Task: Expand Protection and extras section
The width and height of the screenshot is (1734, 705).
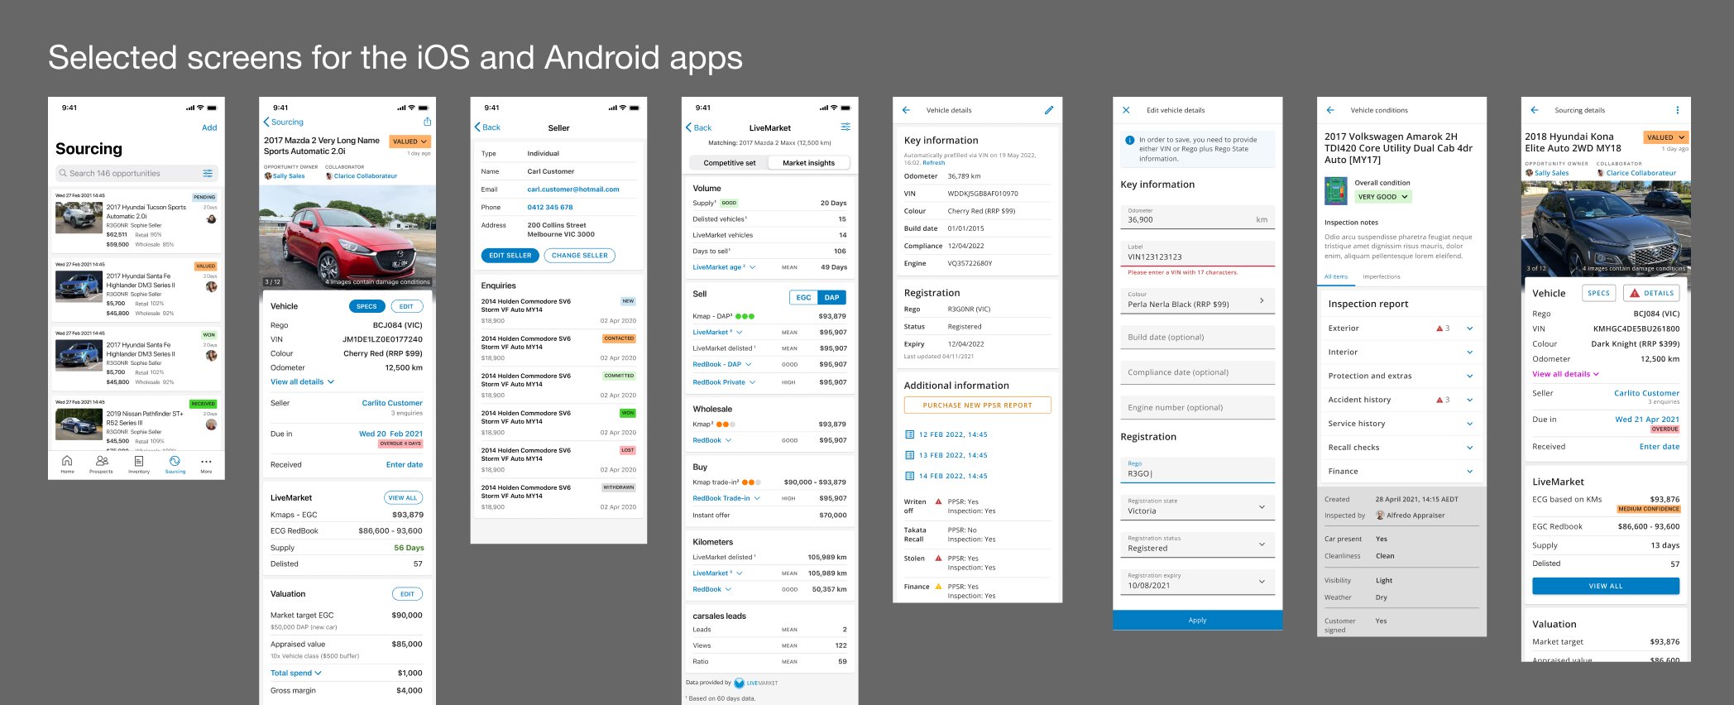Action: pyautogui.click(x=1400, y=376)
